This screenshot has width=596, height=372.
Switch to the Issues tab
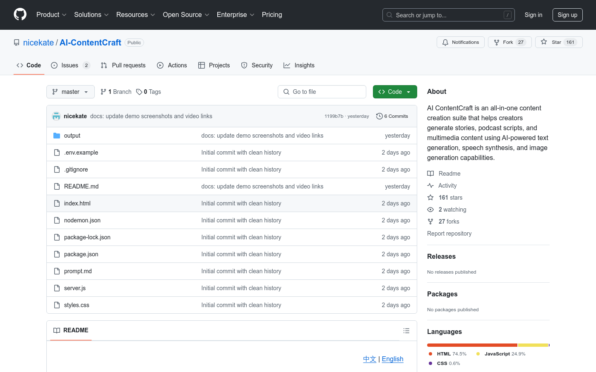pyautogui.click(x=70, y=65)
